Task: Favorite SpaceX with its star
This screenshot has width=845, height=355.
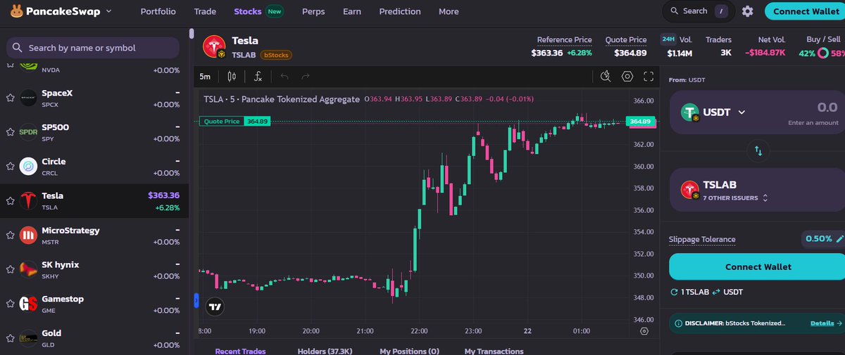Action: click(10, 98)
